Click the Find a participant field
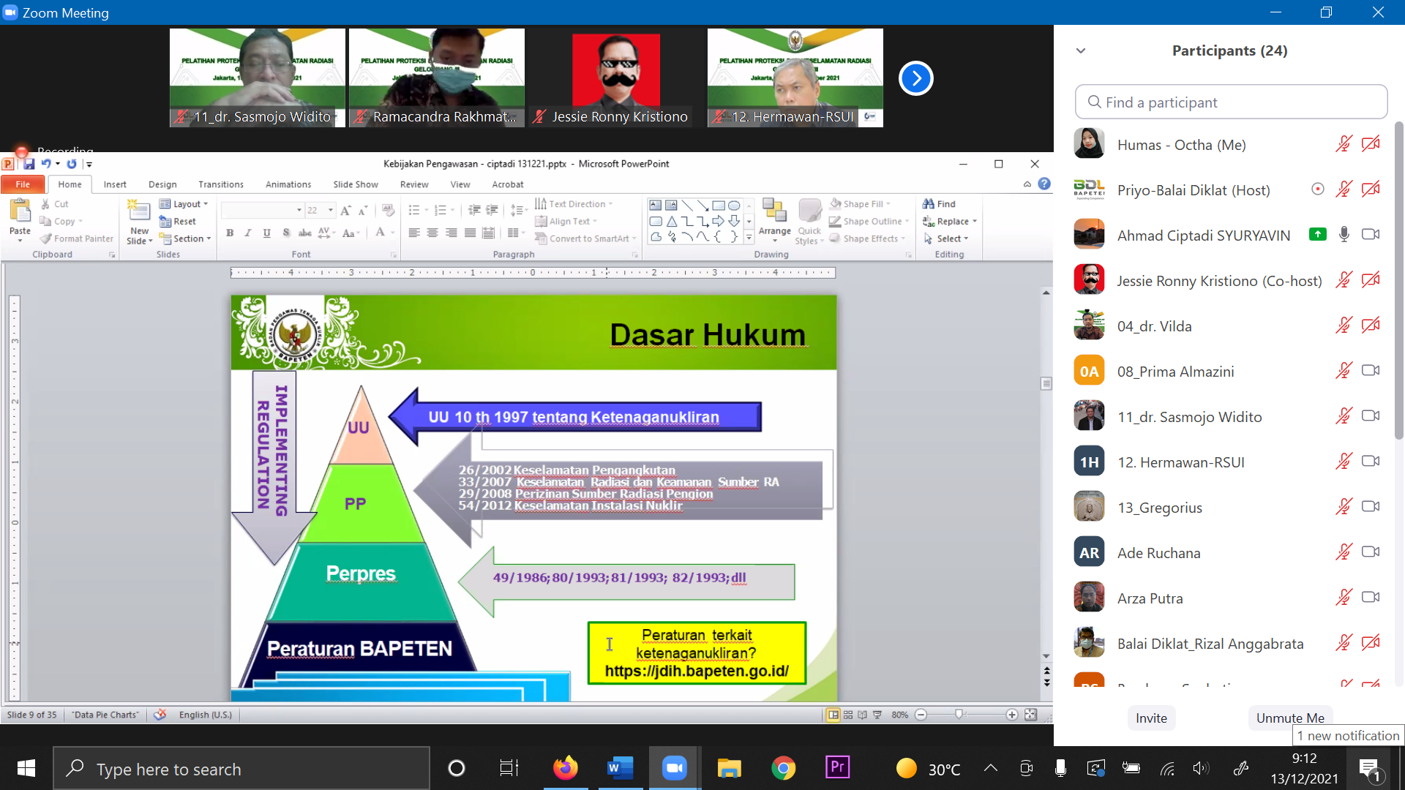 tap(1231, 102)
